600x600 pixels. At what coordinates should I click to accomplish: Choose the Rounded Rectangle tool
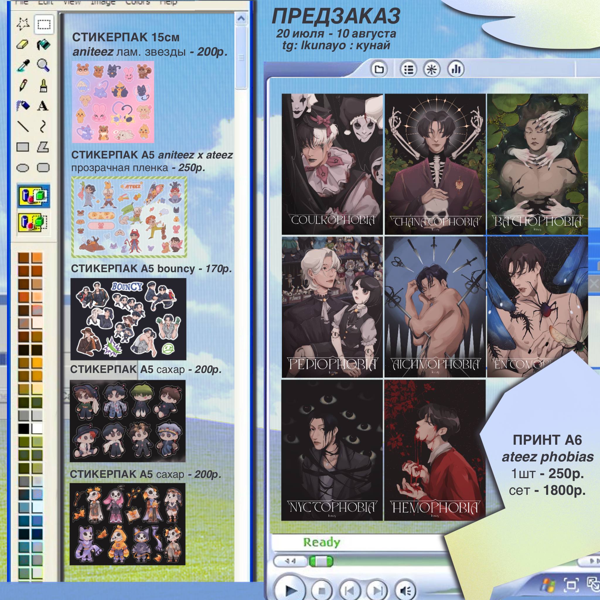point(43,168)
